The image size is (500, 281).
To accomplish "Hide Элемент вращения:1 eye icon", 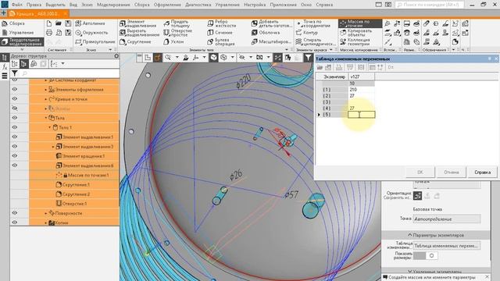I will (x=15, y=156).
